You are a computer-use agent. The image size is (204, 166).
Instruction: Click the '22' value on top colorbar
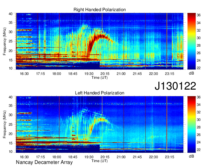pyautogui.click(x=199, y=68)
